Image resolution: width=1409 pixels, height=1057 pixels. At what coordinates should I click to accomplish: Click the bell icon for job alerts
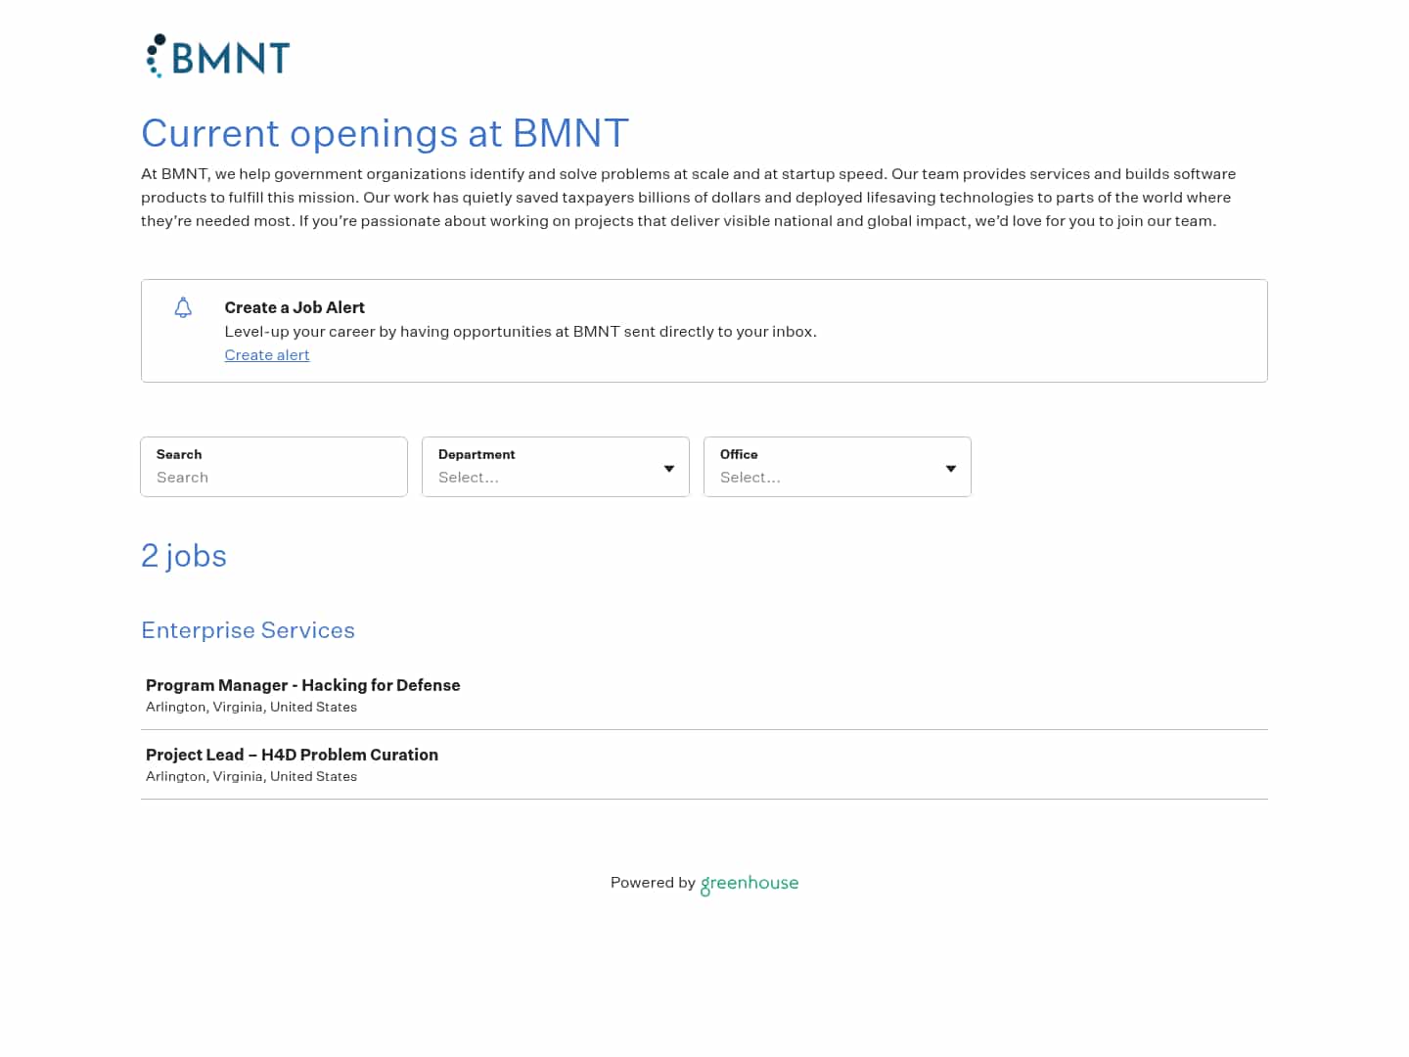coord(183,307)
